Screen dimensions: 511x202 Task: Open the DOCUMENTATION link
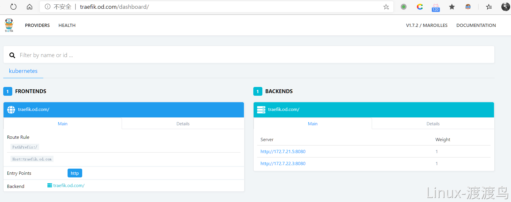click(476, 25)
